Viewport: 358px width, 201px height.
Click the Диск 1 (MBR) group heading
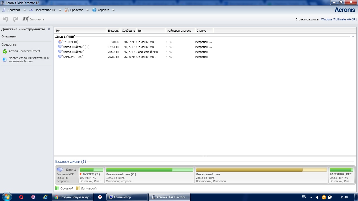click(x=65, y=37)
